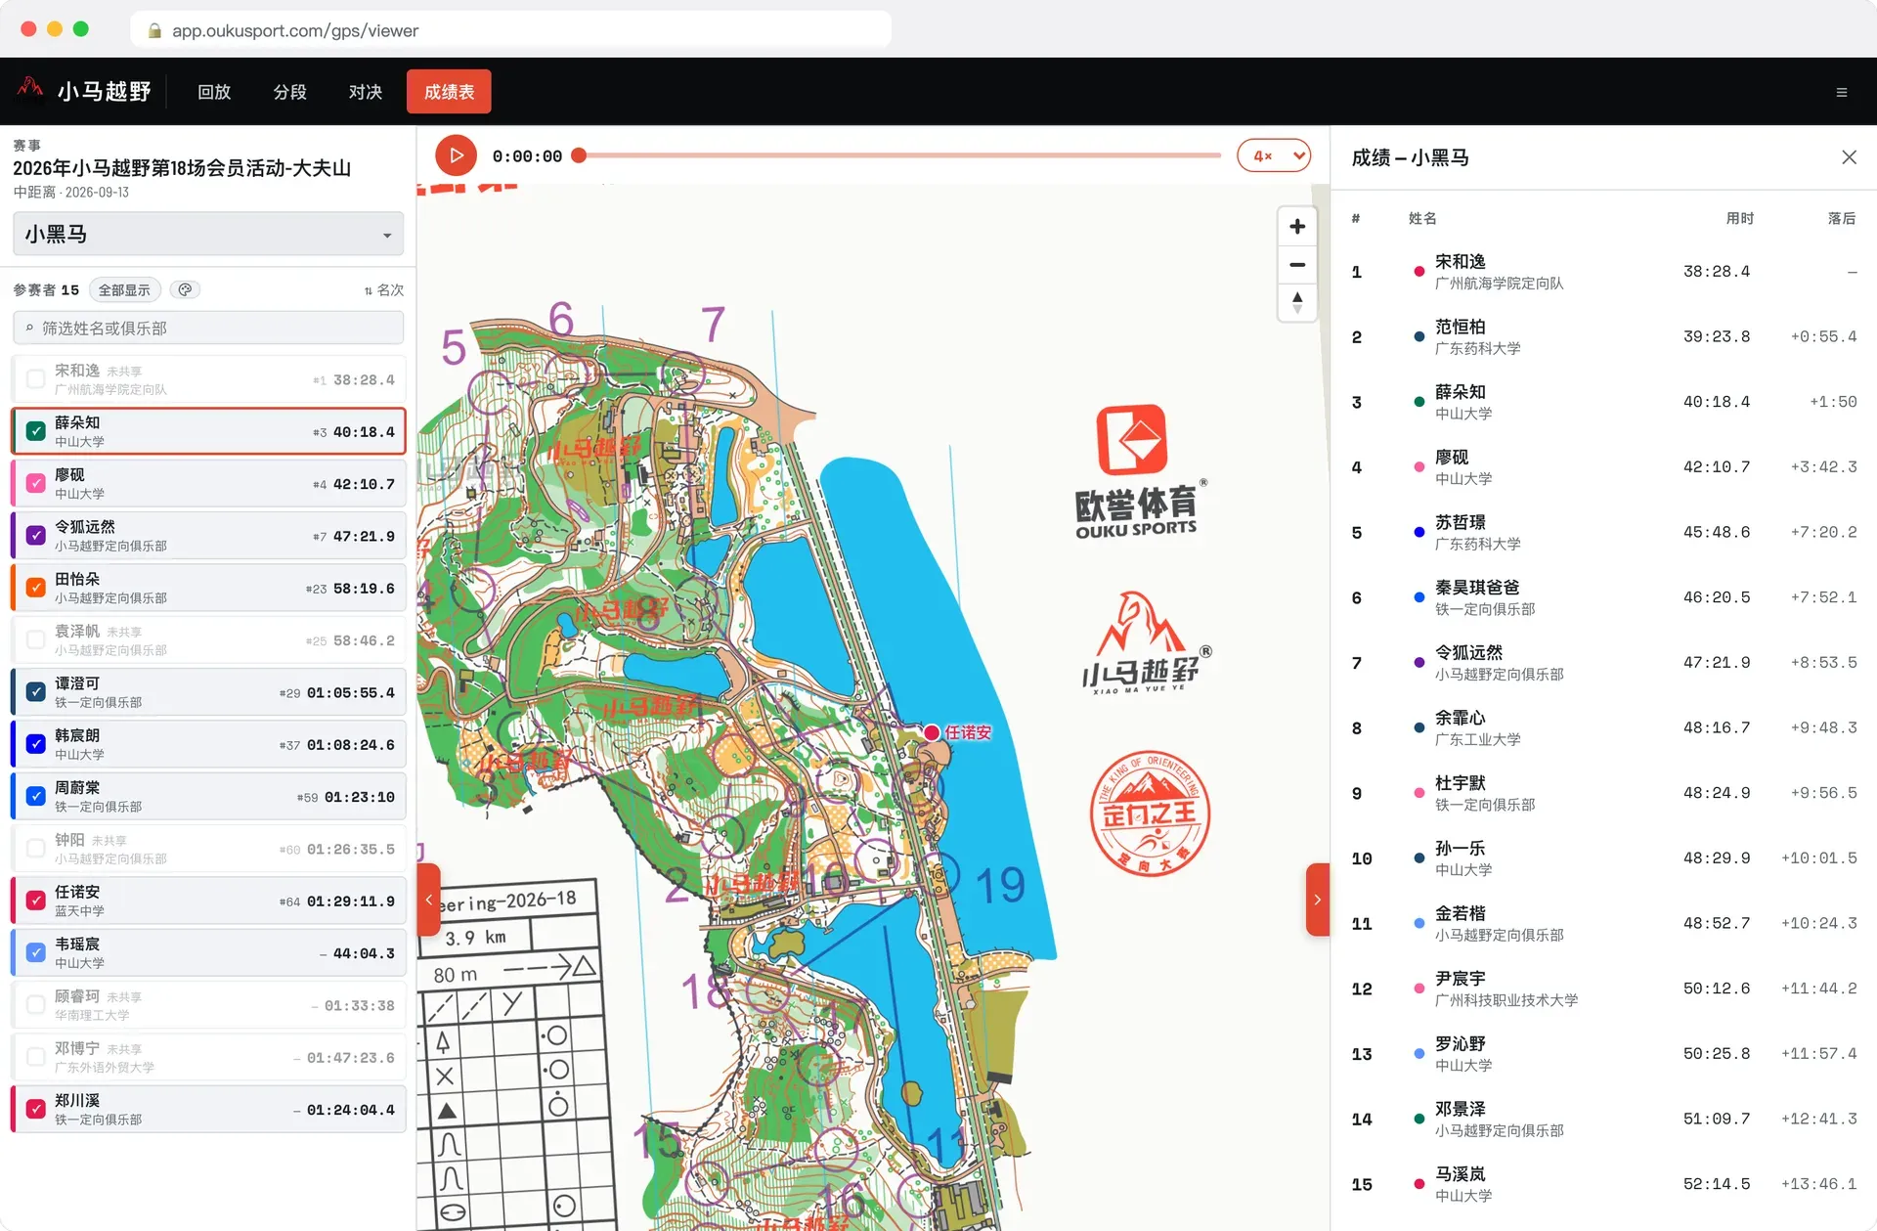Toggle 田怡朵 orange checkbox
The width and height of the screenshot is (1877, 1231).
[36, 588]
